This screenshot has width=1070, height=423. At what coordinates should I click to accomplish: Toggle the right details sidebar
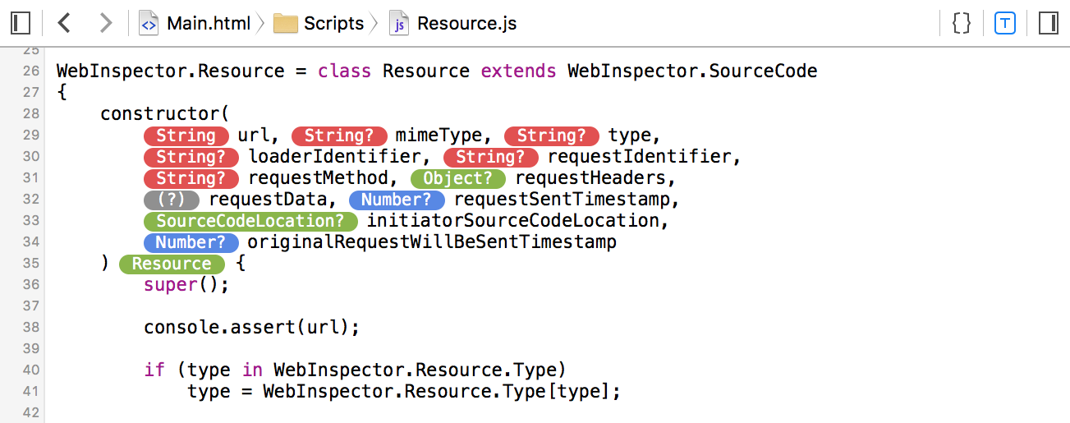click(x=1048, y=23)
